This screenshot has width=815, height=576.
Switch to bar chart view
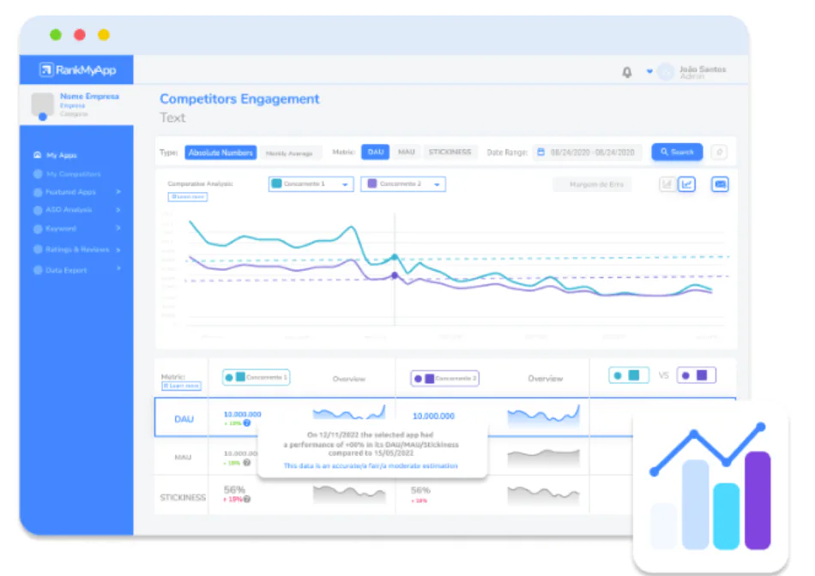(667, 184)
